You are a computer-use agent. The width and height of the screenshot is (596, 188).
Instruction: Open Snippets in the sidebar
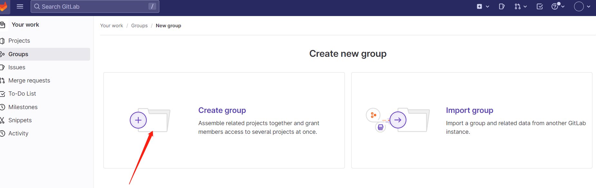tap(20, 120)
